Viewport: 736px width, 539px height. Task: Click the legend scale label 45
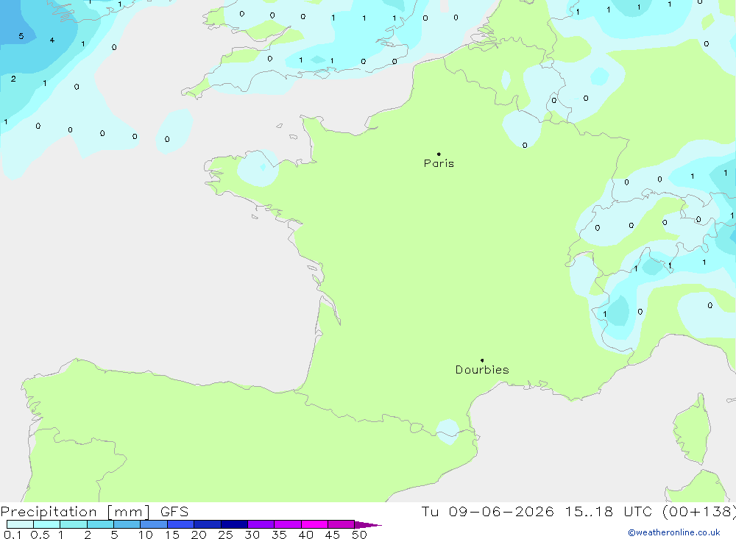pyautogui.click(x=333, y=535)
